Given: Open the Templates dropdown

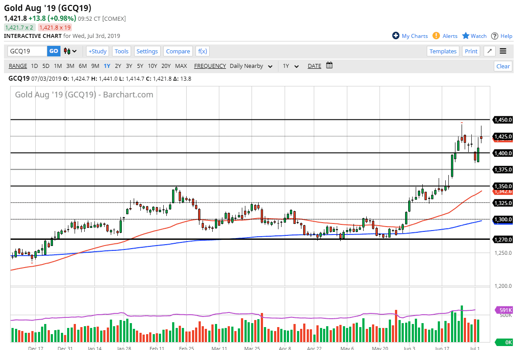Looking at the screenshot, I should (443, 51).
